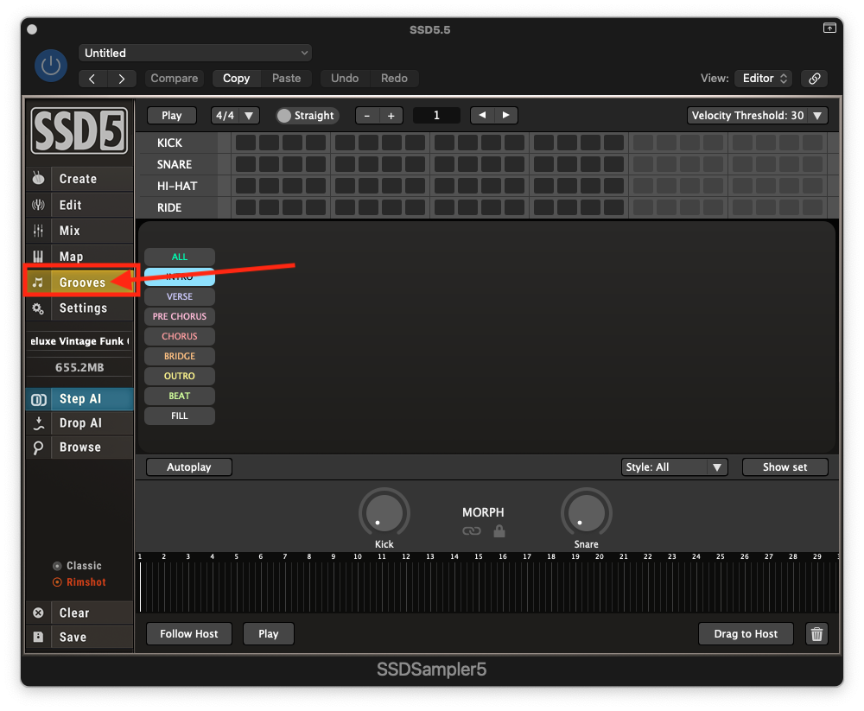
Task: Open the Style: All dropdown
Action: tap(675, 467)
